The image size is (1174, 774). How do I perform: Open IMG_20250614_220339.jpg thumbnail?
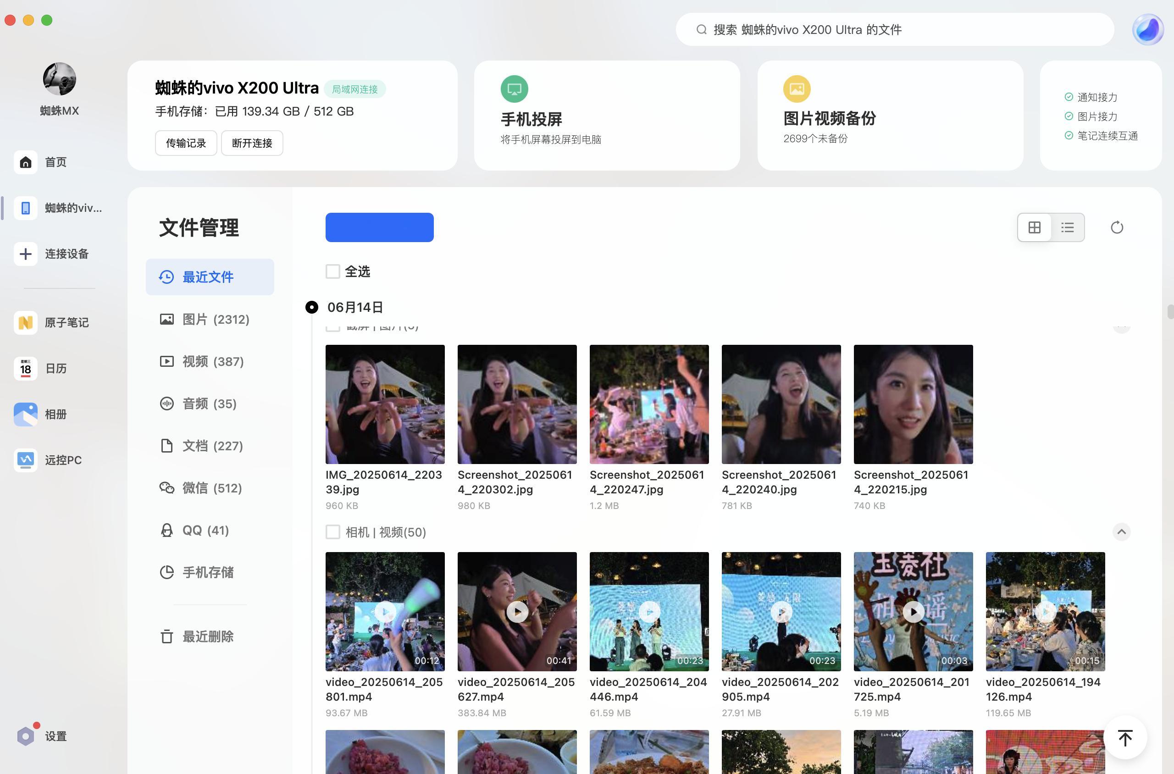coord(385,404)
